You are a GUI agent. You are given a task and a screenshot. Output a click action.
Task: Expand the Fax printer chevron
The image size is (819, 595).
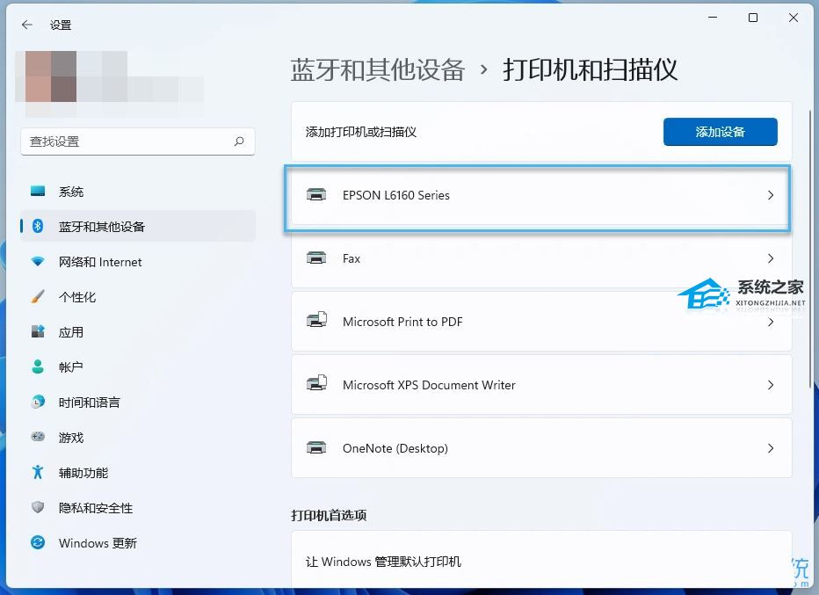point(771,258)
